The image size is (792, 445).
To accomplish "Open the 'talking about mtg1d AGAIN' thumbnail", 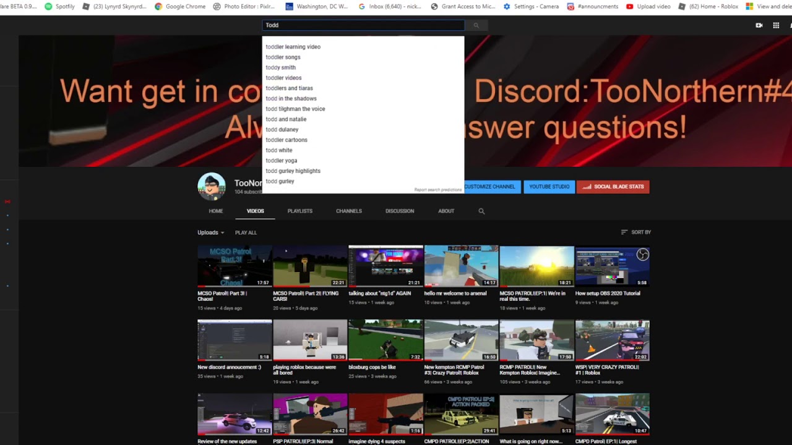I will point(385,266).
